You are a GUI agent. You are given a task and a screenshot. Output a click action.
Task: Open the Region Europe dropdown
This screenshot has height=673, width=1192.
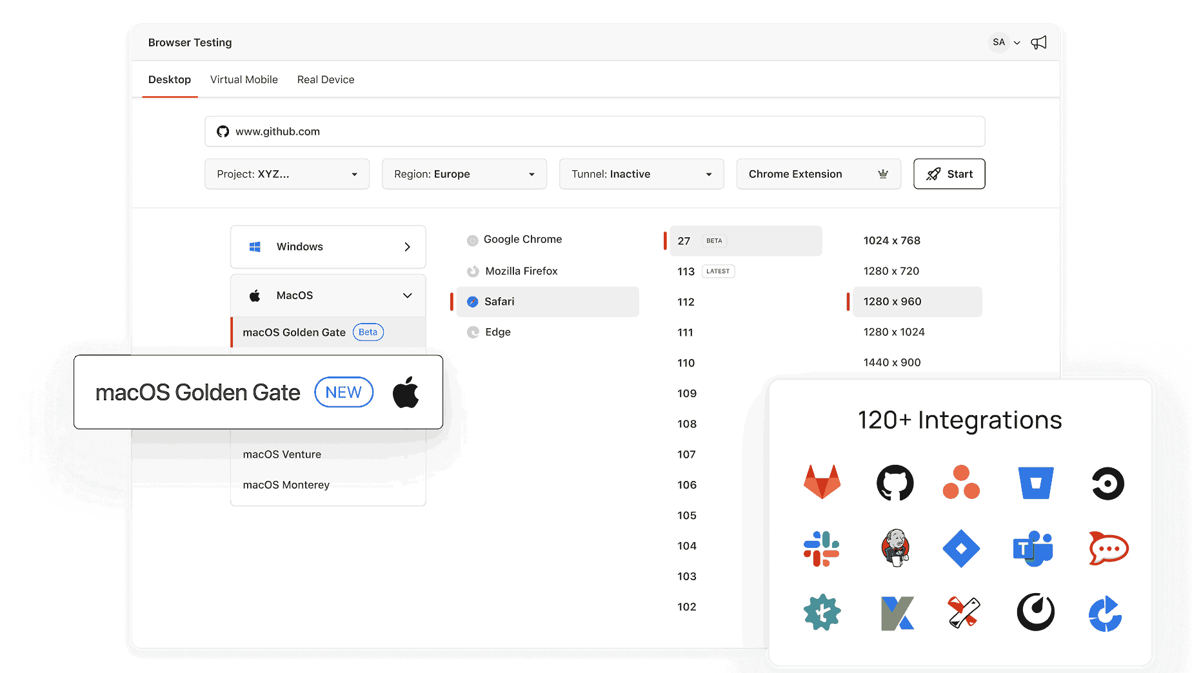tap(464, 174)
